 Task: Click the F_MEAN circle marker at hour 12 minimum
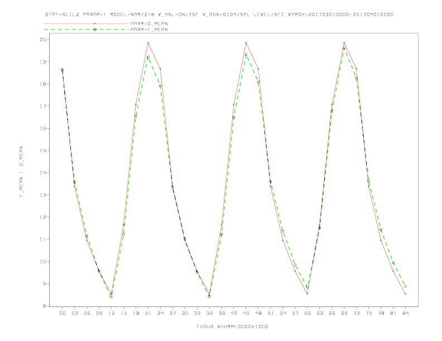coord(112,297)
